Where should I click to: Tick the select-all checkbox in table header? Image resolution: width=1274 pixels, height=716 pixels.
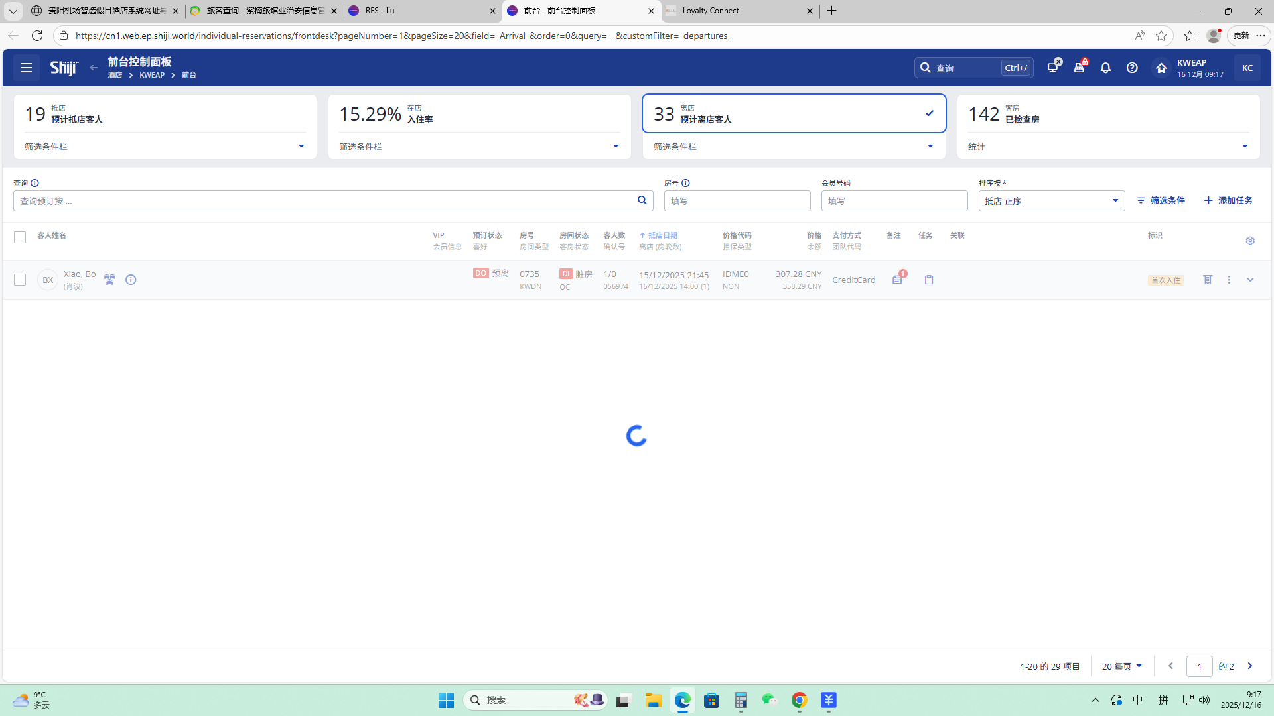pyautogui.click(x=20, y=237)
